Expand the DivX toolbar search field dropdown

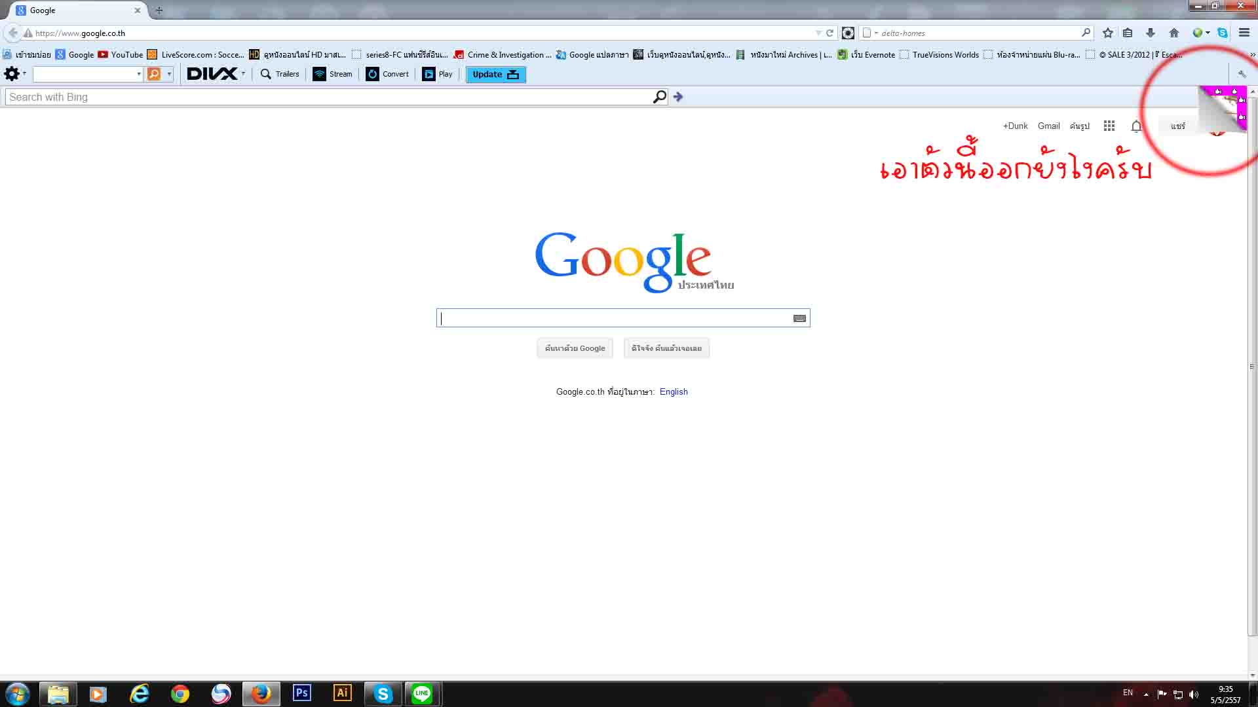coord(139,74)
